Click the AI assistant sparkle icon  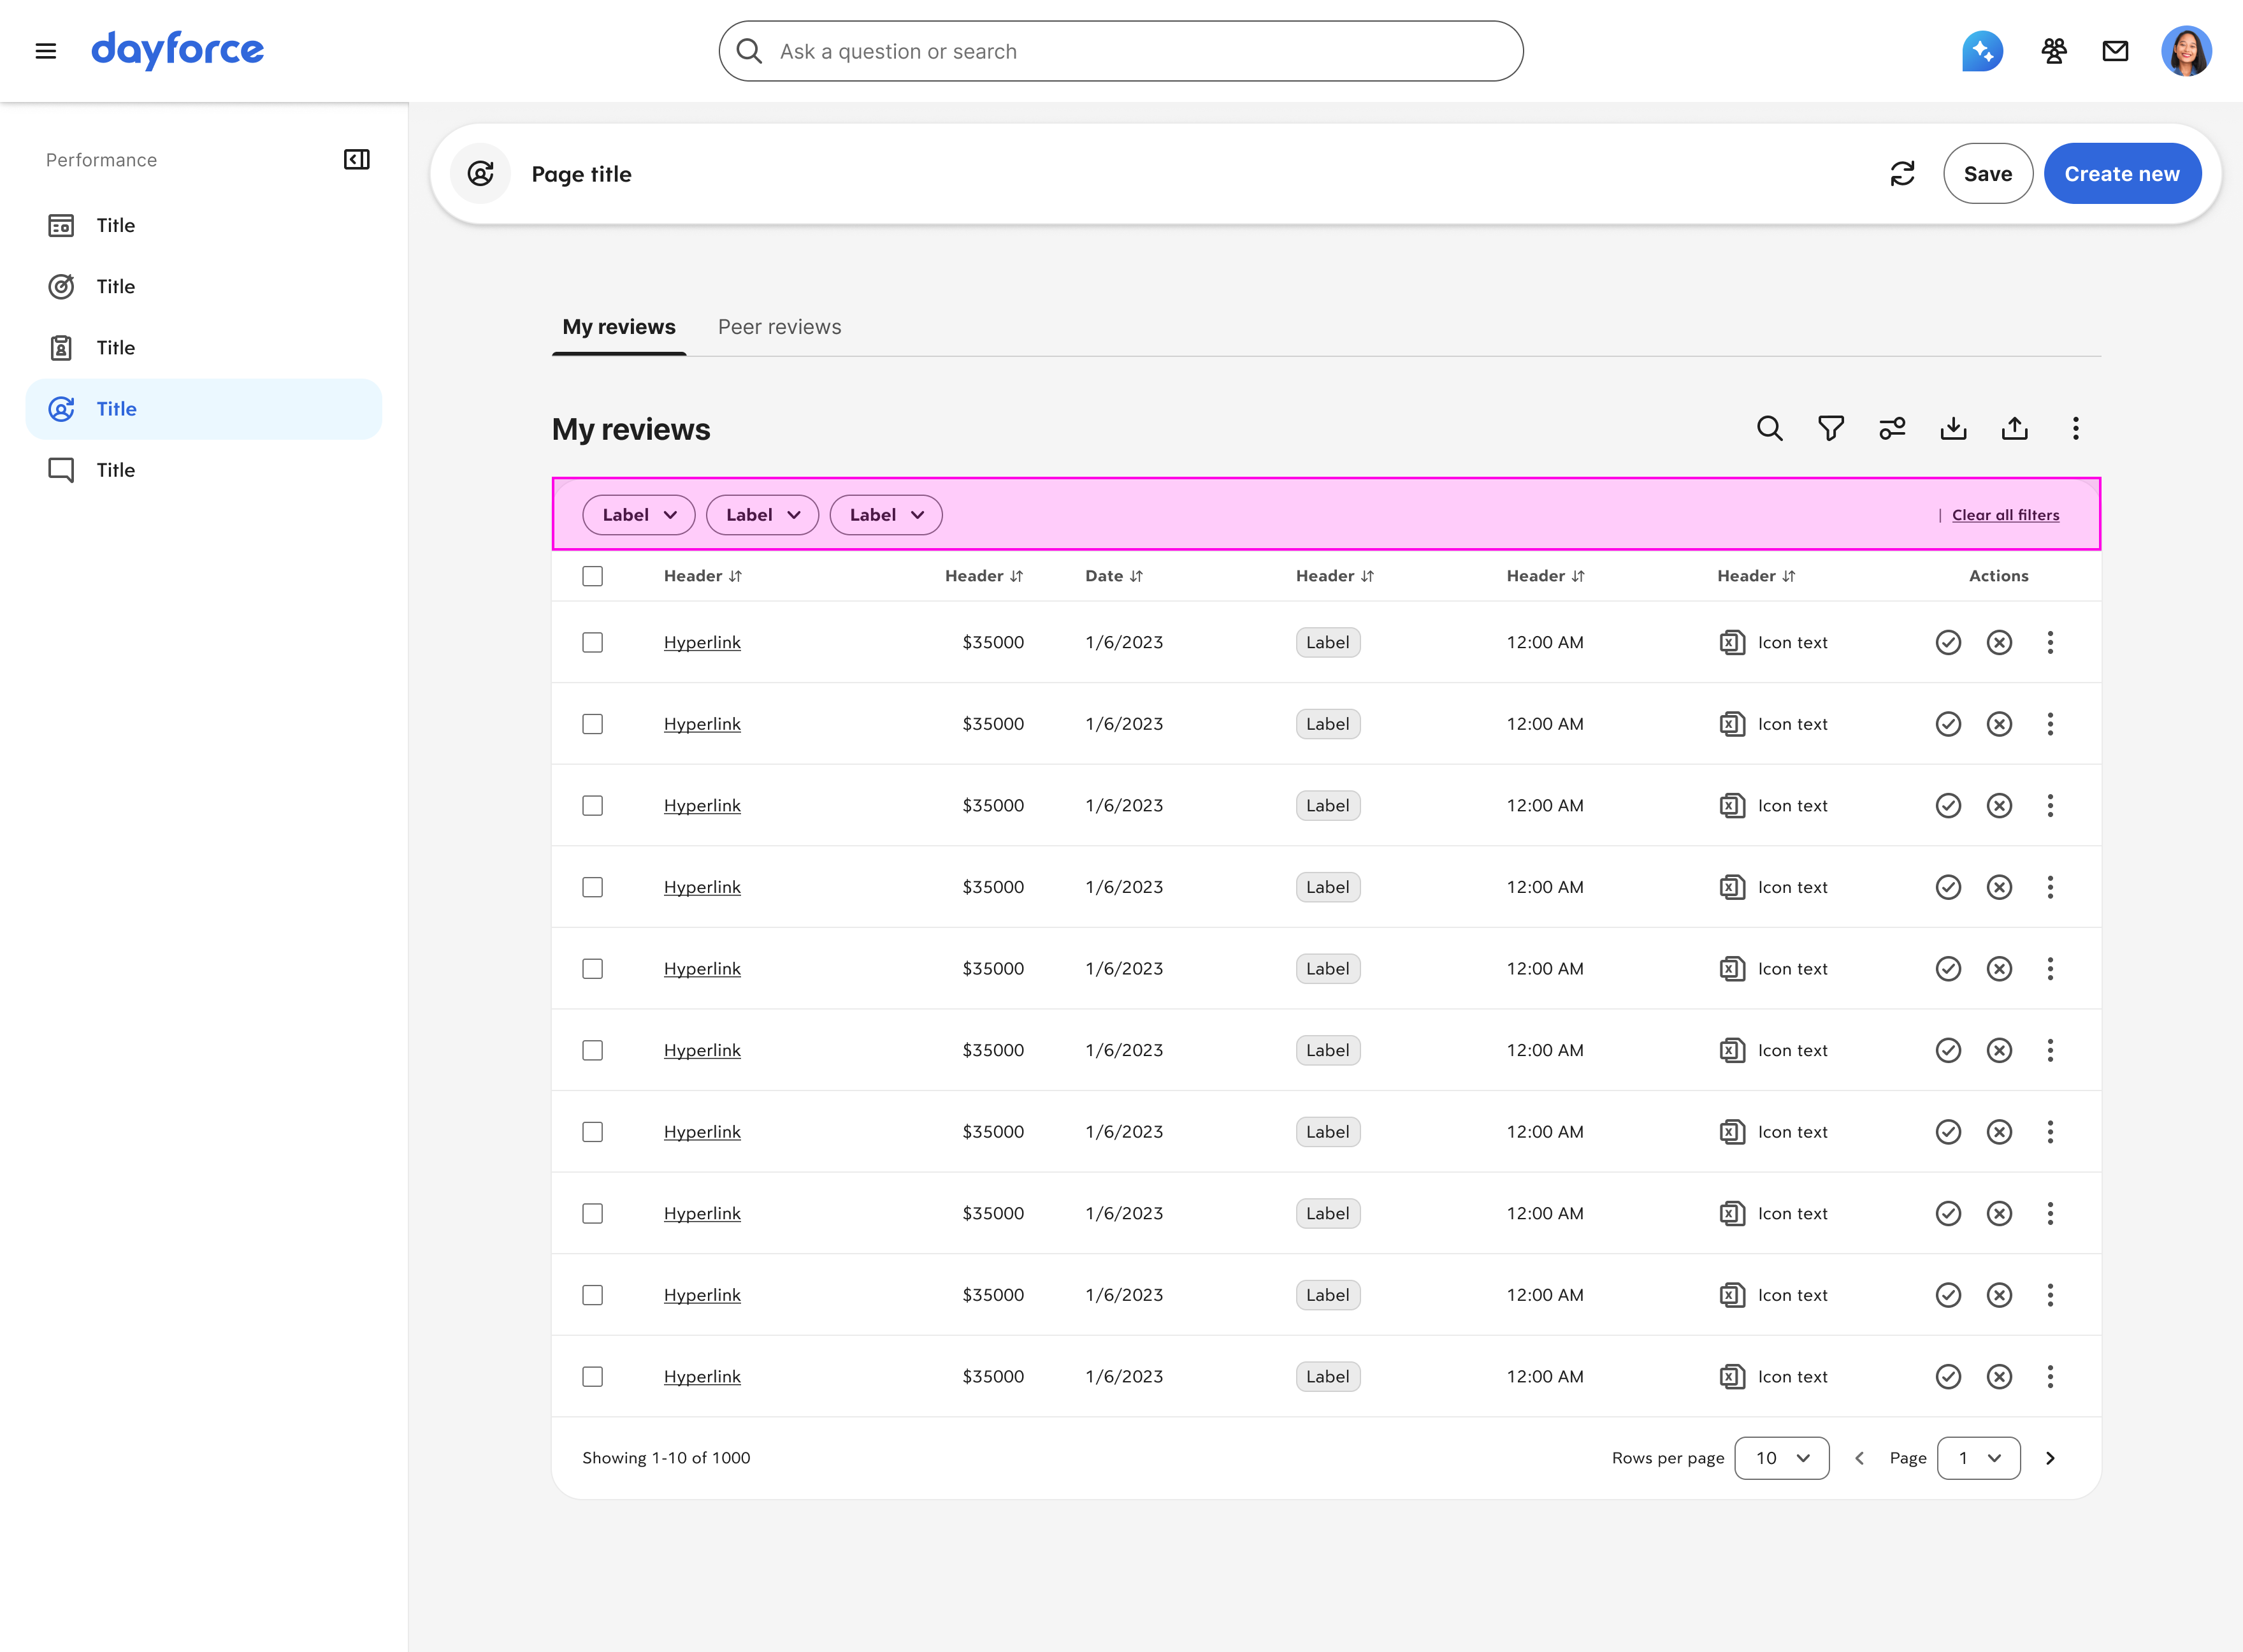point(1982,51)
